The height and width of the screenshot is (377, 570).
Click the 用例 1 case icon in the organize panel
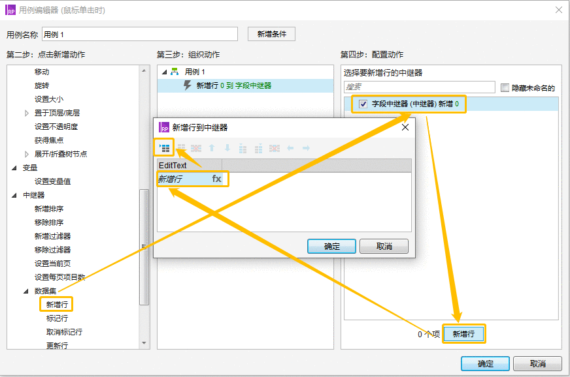[175, 72]
